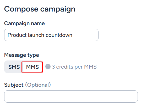Click the "Compose campaign" heading
The image size is (163, 111).
(40, 9)
